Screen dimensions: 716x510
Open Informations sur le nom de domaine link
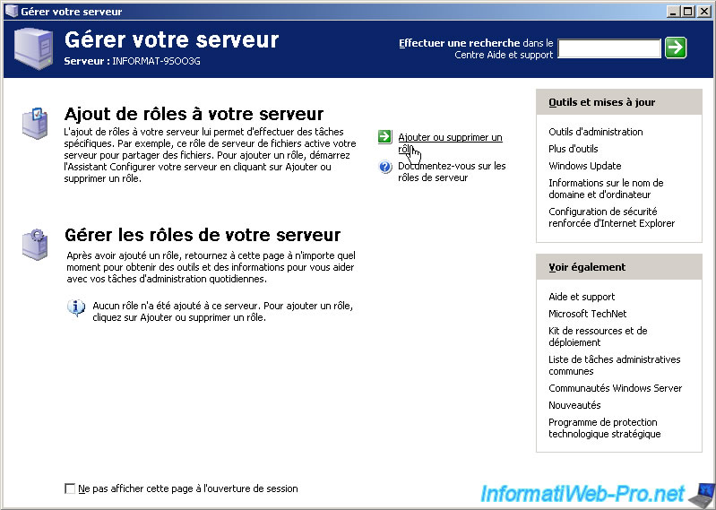coord(606,188)
